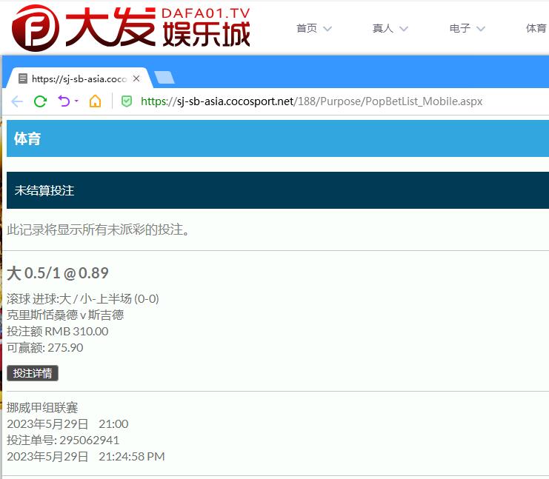This screenshot has width=549, height=479.
Task: Click the browser back arrow
Action: pos(17,101)
